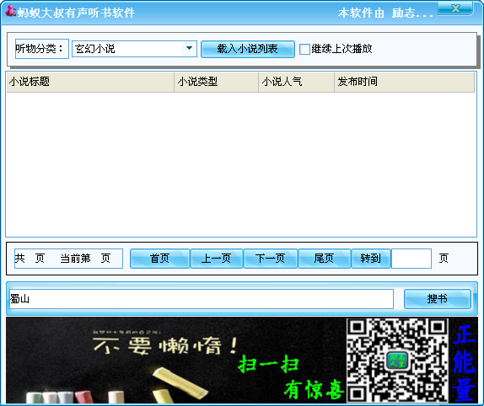Viewport: 484px width, 406px height.
Task: Click the green center logo on QR code
Action: [397, 361]
